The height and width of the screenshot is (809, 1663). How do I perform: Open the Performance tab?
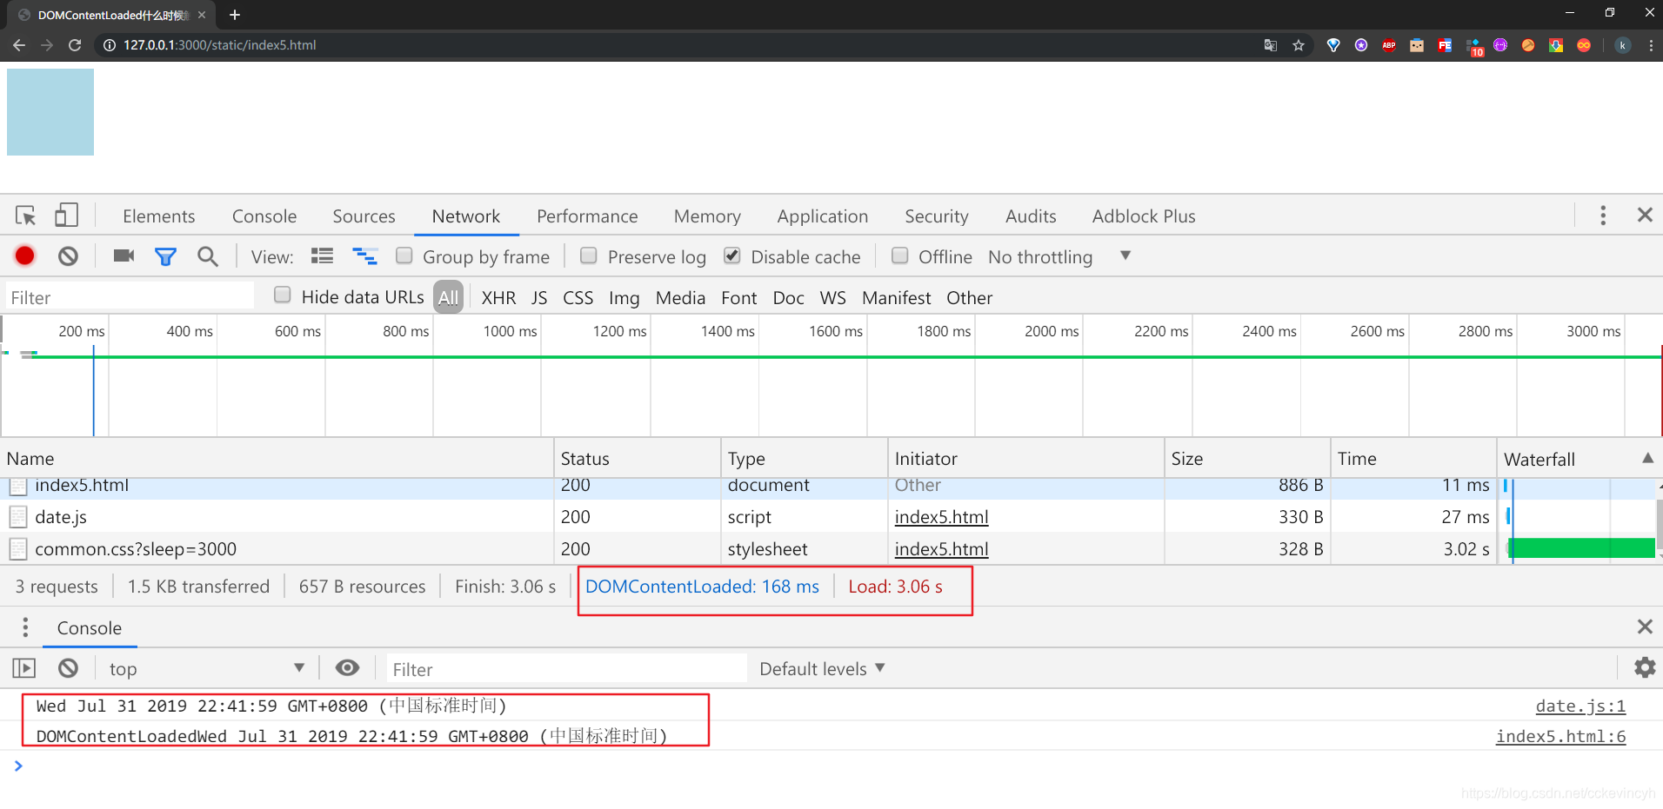pyautogui.click(x=587, y=216)
